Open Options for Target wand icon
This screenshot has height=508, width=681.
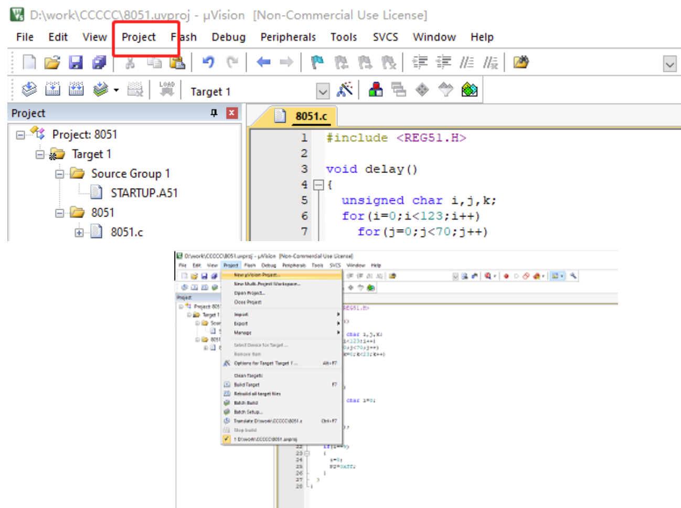click(x=345, y=90)
